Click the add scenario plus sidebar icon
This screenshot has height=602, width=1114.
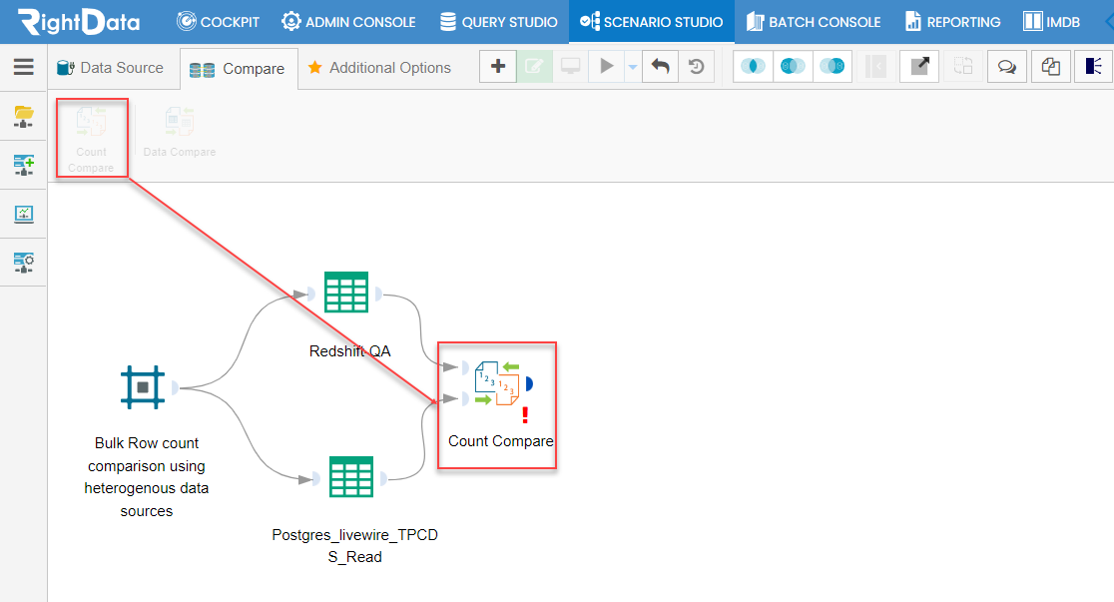(x=23, y=165)
